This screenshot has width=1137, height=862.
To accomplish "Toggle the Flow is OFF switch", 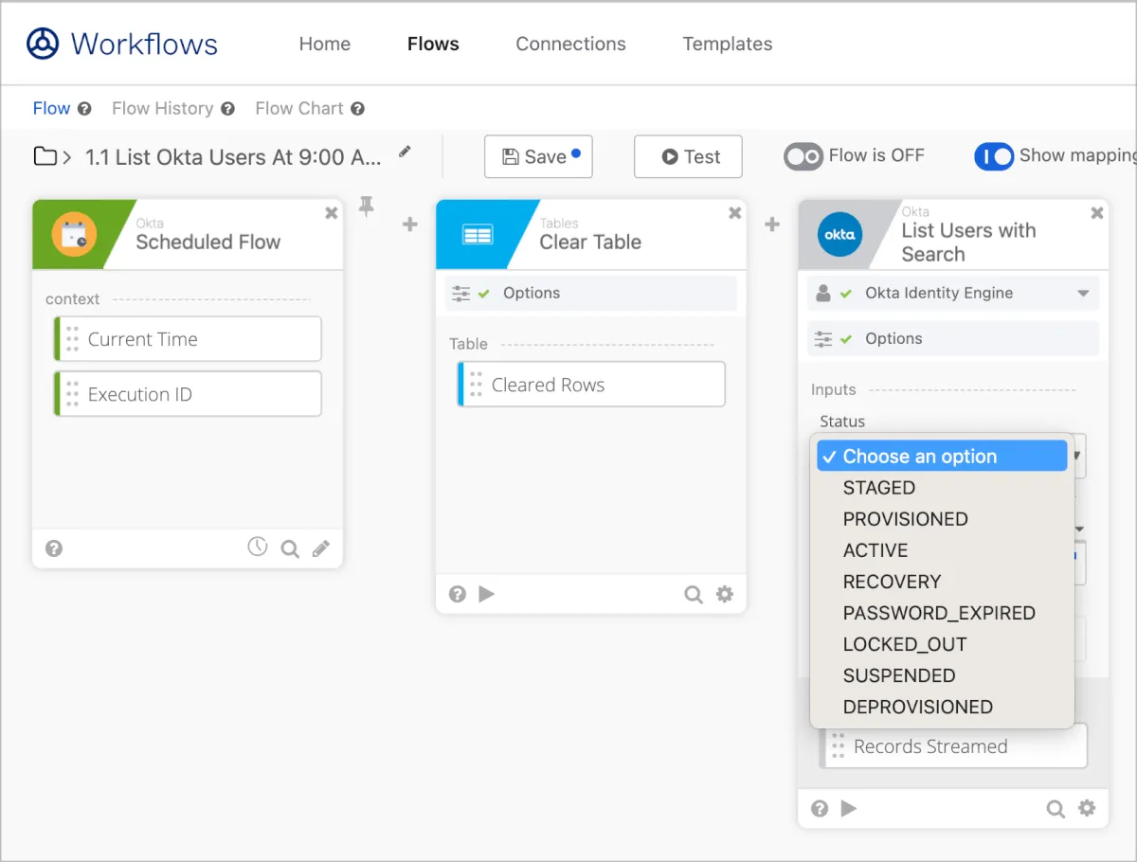I will (803, 156).
